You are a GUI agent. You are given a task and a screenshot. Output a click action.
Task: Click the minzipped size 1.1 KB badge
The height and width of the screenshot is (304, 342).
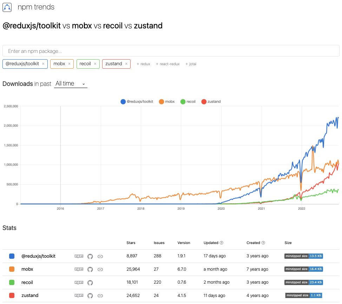(304, 296)
